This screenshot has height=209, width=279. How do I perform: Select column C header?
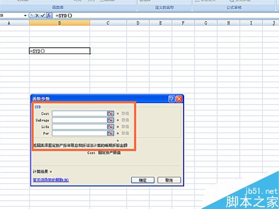(108, 23)
